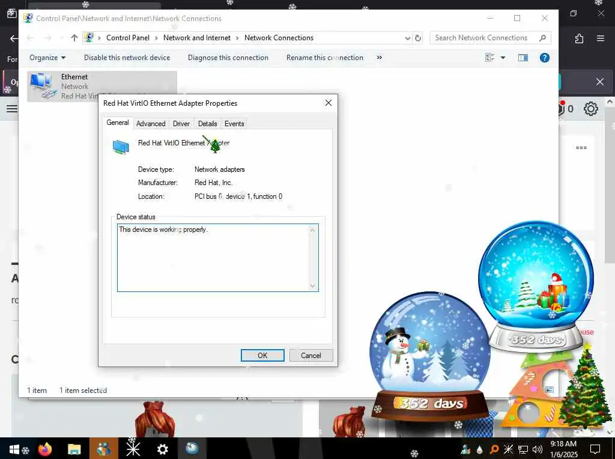The image size is (615, 459).
Task: Click the Manufacturer value Red Hat, Inc.
Action: tap(213, 183)
